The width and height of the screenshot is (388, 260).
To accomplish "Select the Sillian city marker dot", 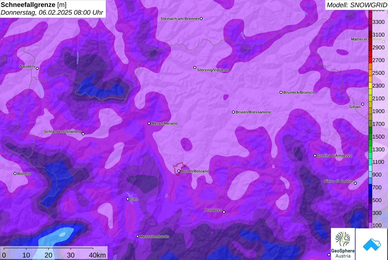I will coord(363,104).
